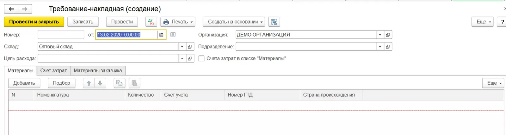This screenshot has height=135, width=506.
Task: Move row up in materials table
Action: [89, 83]
